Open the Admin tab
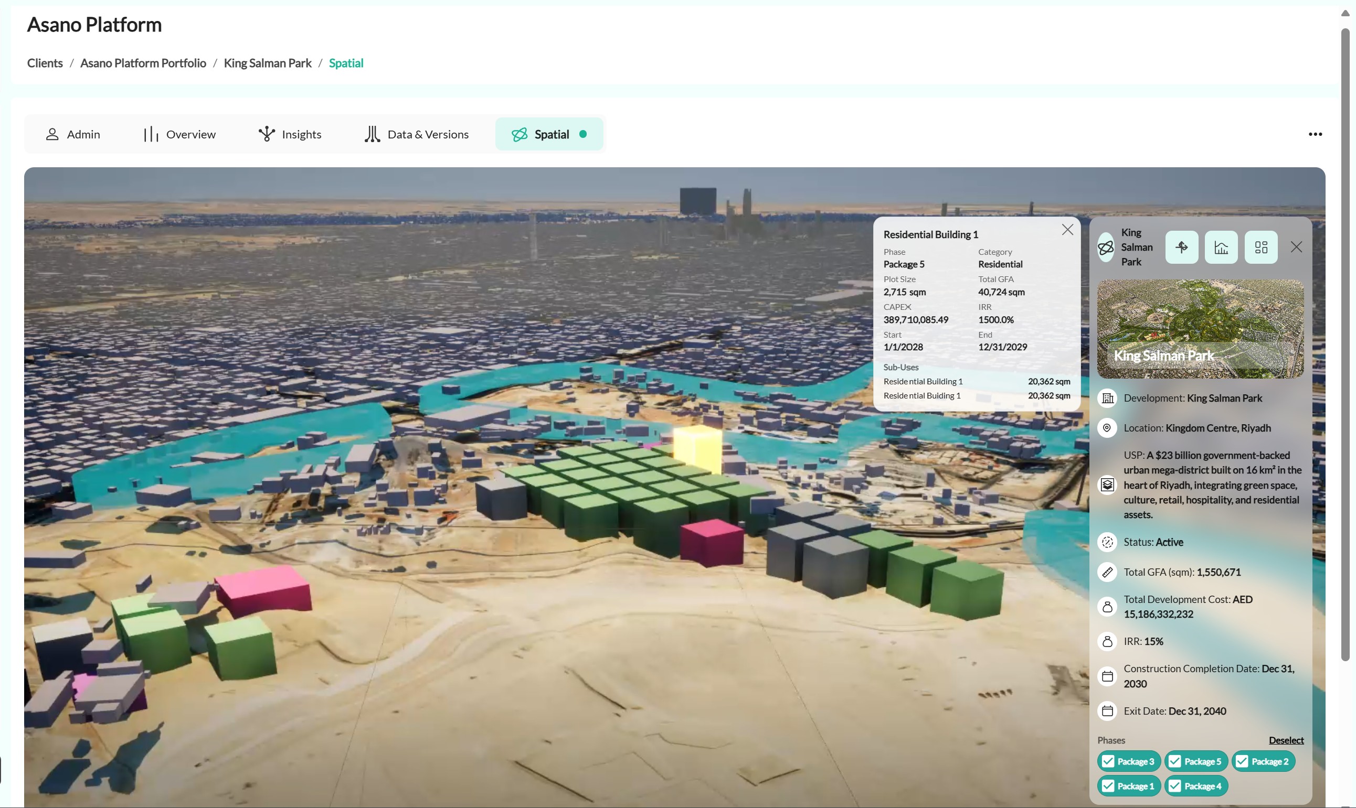Image resolution: width=1356 pixels, height=808 pixels. (72, 134)
